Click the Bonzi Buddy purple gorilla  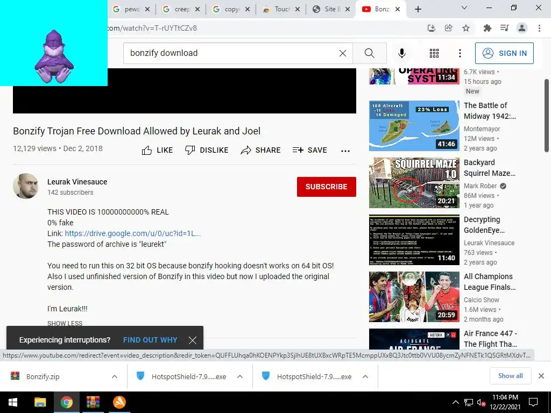click(x=54, y=56)
